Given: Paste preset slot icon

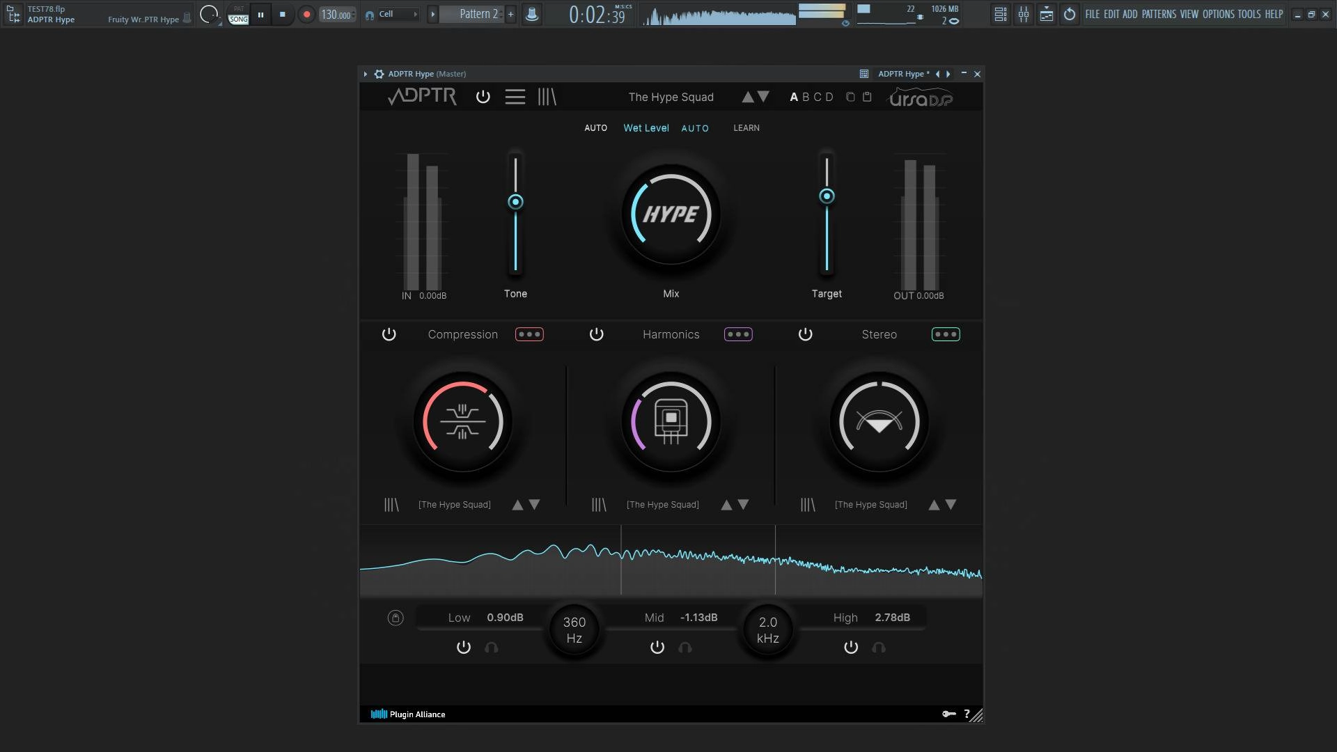Looking at the screenshot, I should pos(867,97).
